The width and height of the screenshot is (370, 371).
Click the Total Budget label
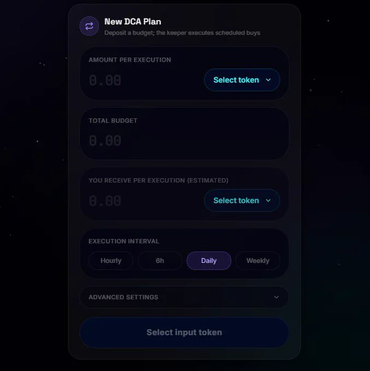coord(113,121)
